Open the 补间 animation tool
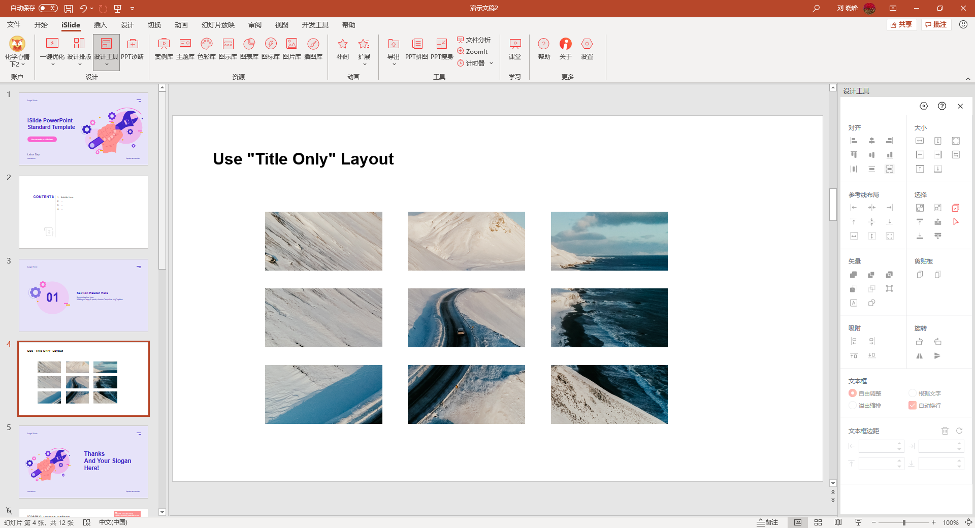Viewport: 975px width, 528px height. click(x=343, y=49)
